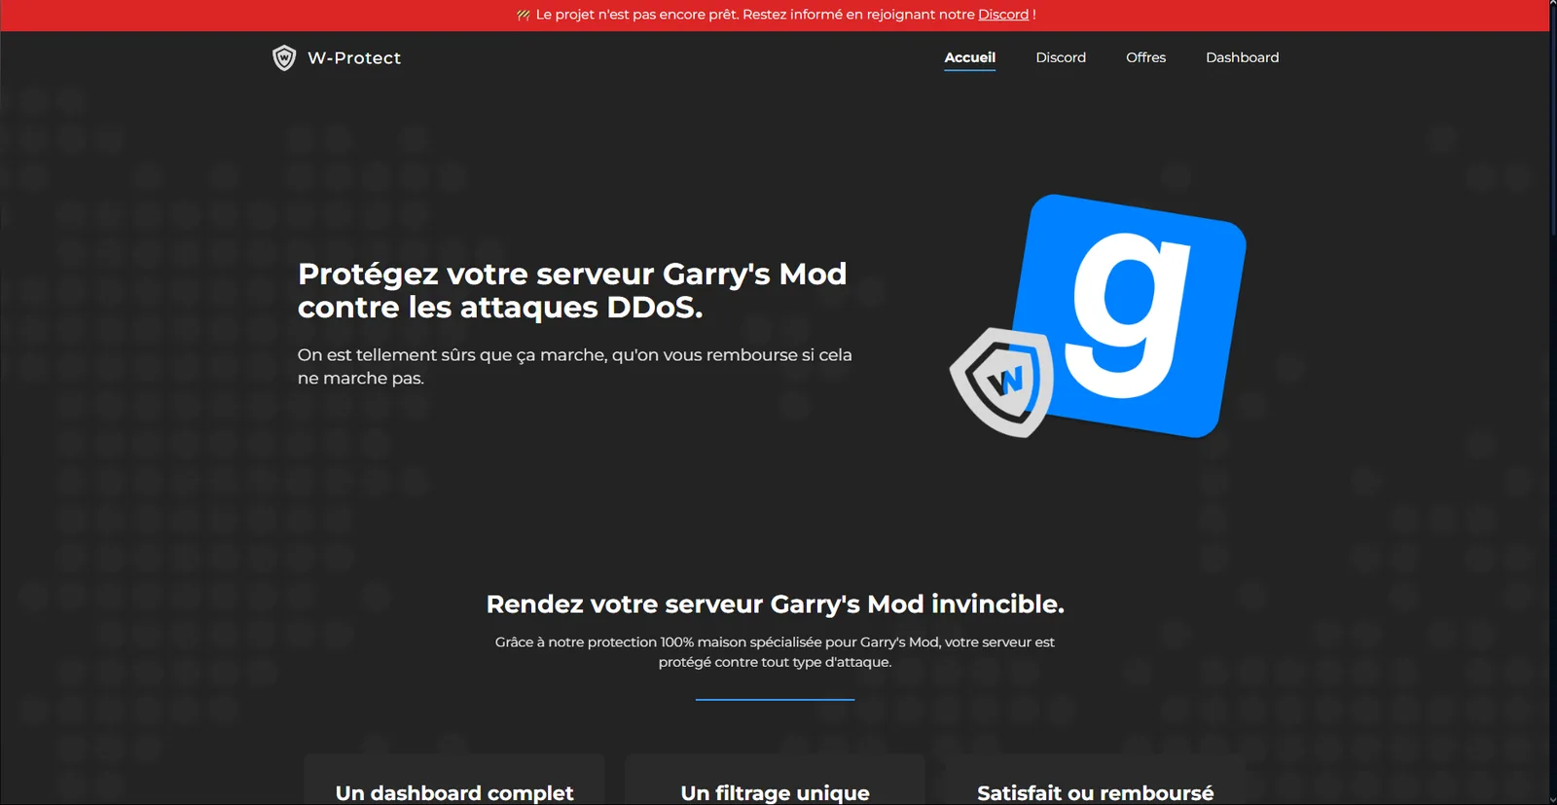Open the Dashboard navigation link
The image size is (1557, 805).
1242,57
